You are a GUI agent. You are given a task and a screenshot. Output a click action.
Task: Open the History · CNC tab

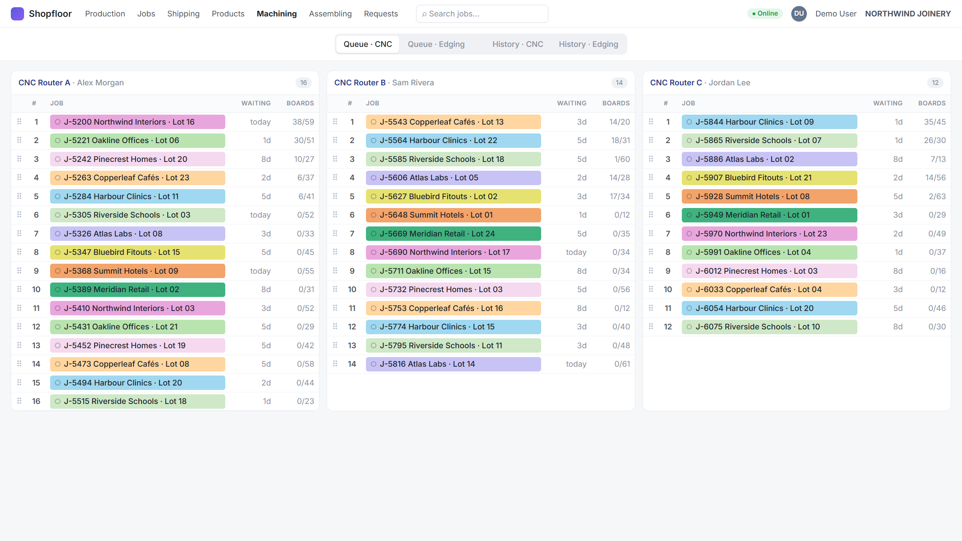[x=518, y=44]
